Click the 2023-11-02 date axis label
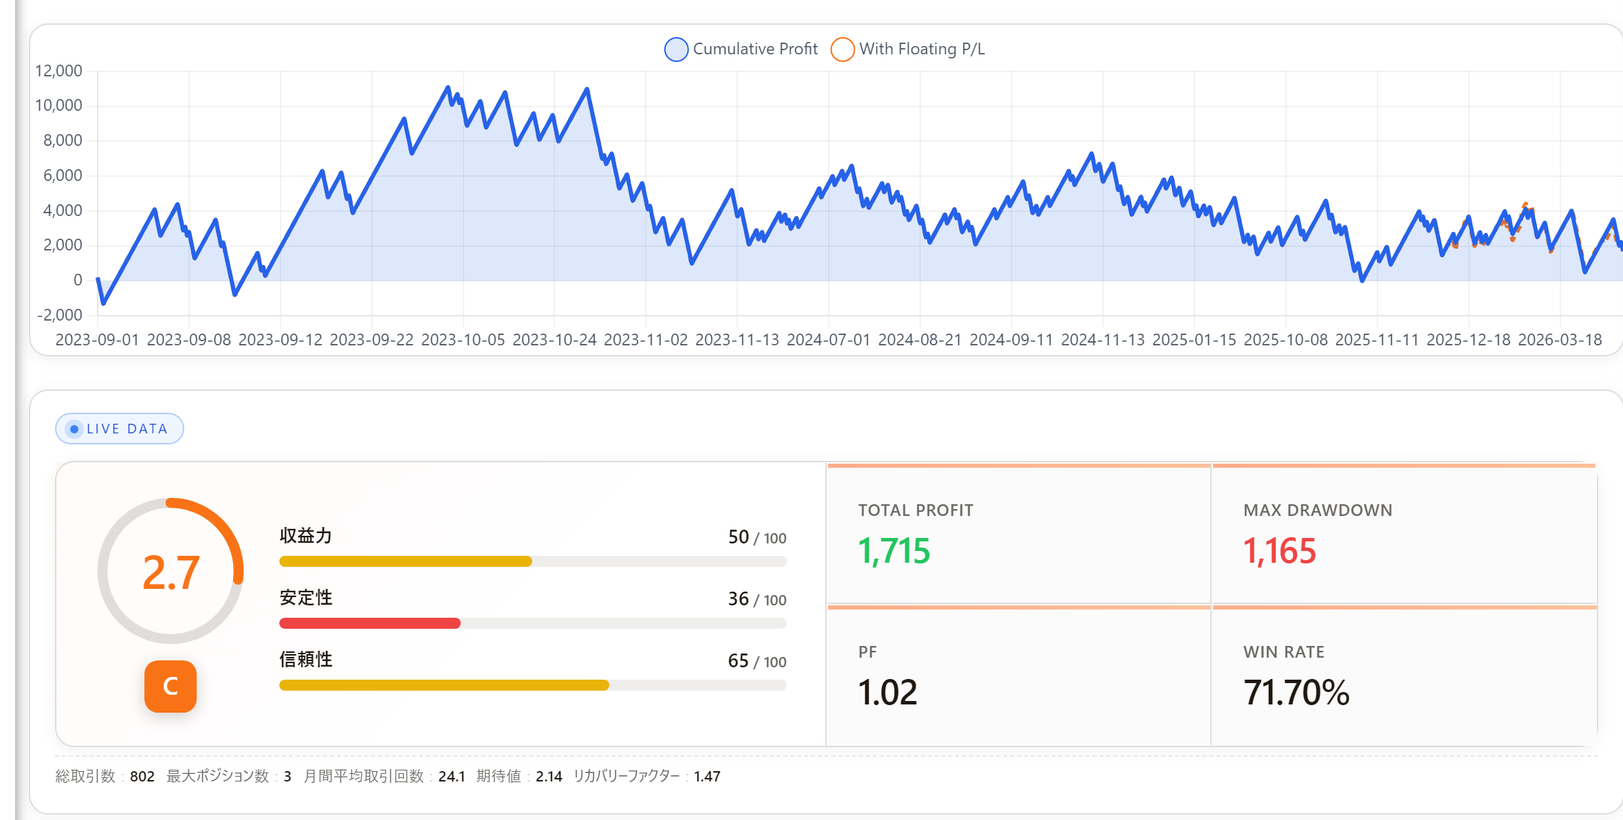 646,340
